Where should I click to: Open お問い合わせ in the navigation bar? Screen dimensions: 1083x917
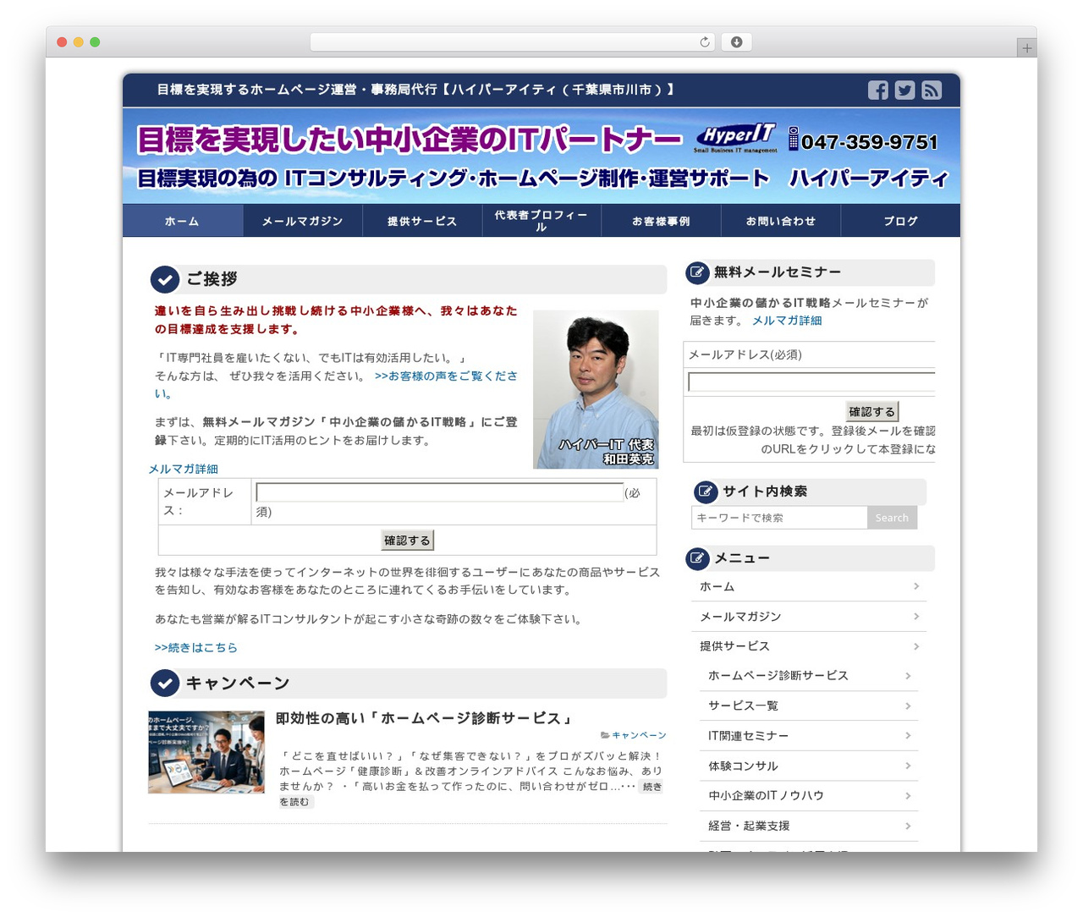(780, 221)
